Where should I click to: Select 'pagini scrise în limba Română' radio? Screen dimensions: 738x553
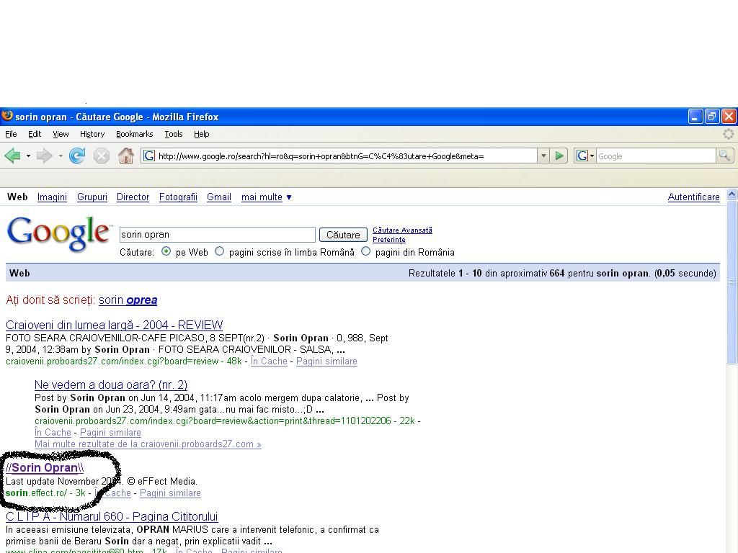(220, 252)
